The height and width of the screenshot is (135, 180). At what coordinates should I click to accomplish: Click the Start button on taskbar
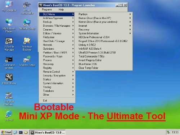[6, 132]
